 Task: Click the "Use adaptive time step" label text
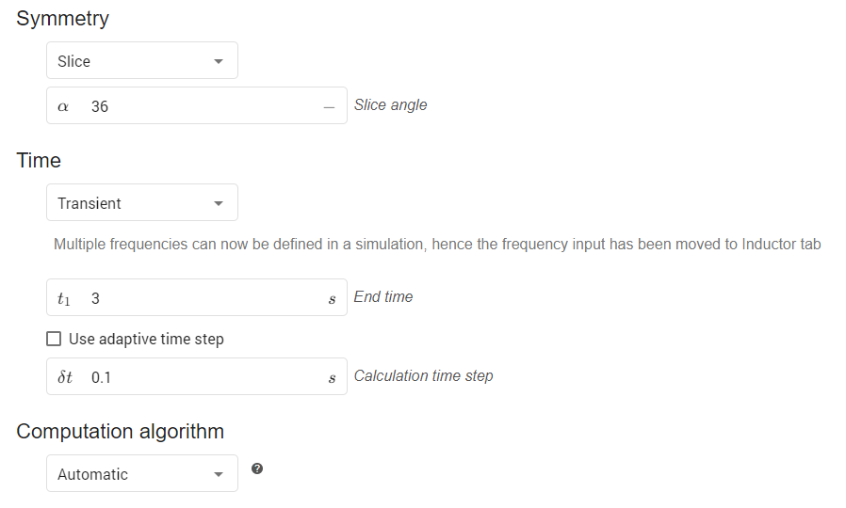point(146,339)
